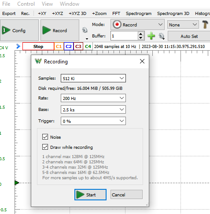Add a +Zoom view
Viewport: 210px width, 214px height.
tap(99, 14)
